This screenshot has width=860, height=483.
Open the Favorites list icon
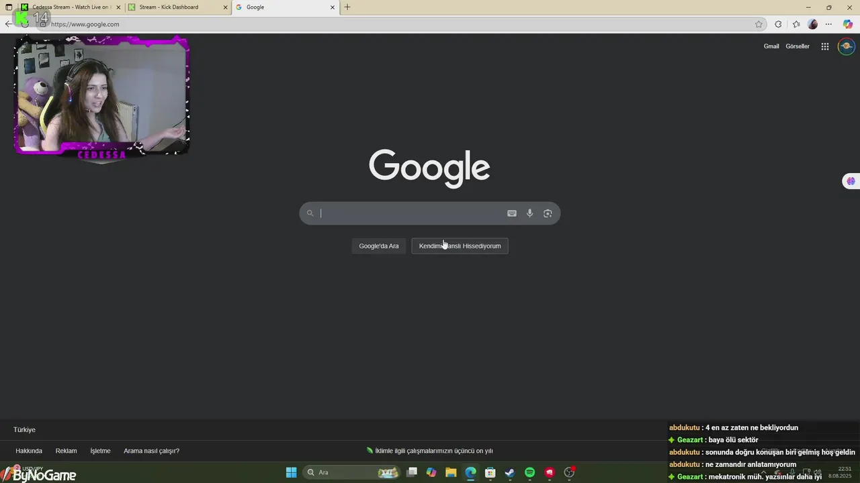pos(796,24)
